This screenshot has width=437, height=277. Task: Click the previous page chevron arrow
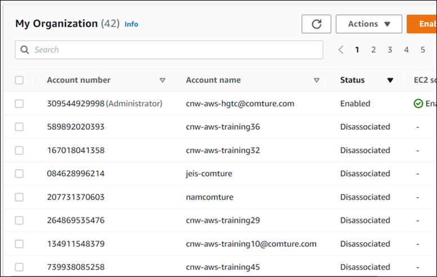point(341,50)
